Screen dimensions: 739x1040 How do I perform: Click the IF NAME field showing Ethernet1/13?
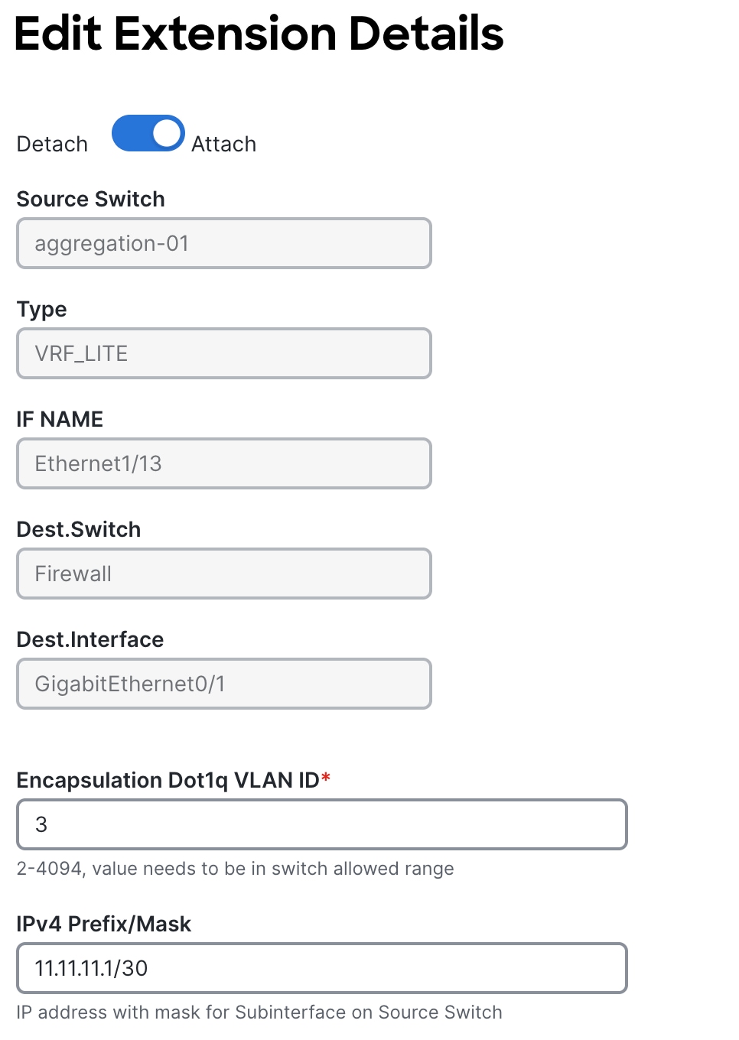pos(223,463)
